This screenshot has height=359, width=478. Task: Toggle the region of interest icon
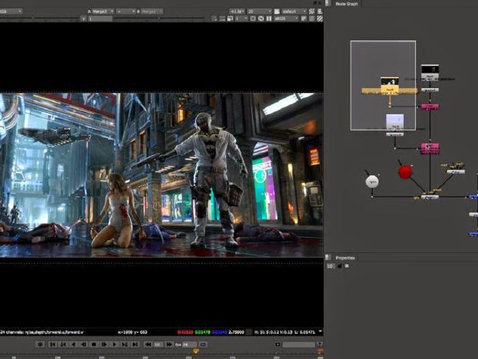coord(253,19)
